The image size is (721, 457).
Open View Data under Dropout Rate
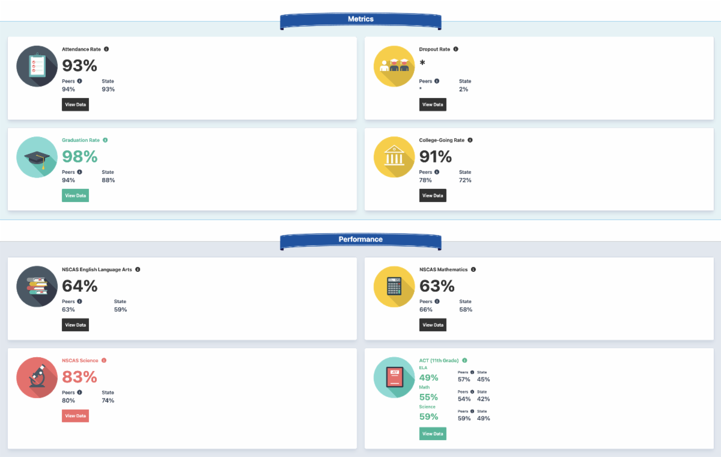point(433,105)
